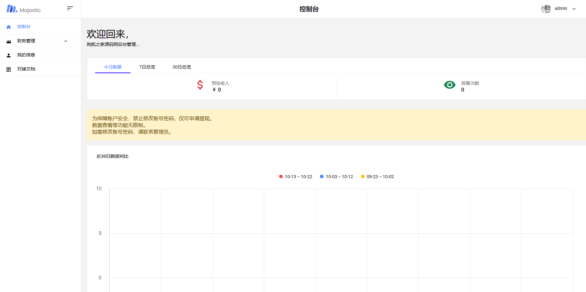
Task: Click the red legend color dot
Action: tap(281, 177)
